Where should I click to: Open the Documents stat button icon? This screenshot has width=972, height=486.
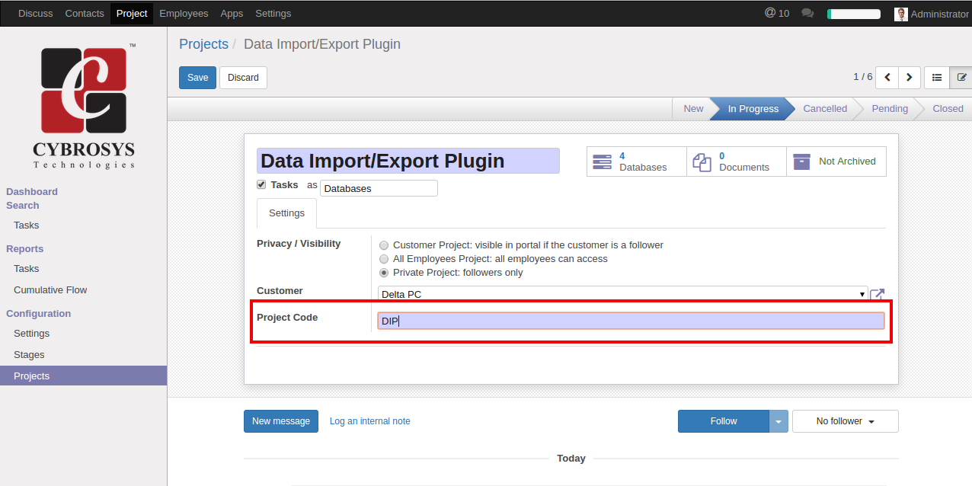point(702,161)
